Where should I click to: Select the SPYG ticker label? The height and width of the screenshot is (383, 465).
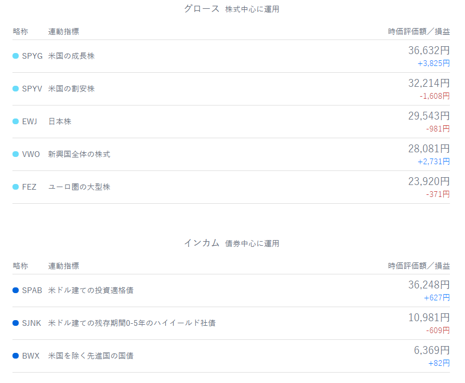click(x=32, y=56)
